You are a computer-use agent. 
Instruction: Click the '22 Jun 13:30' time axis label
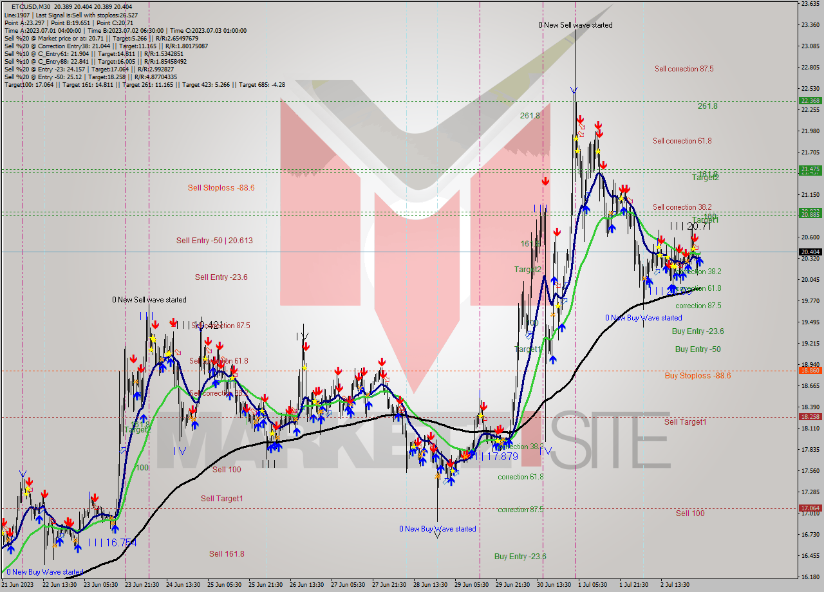61,585
